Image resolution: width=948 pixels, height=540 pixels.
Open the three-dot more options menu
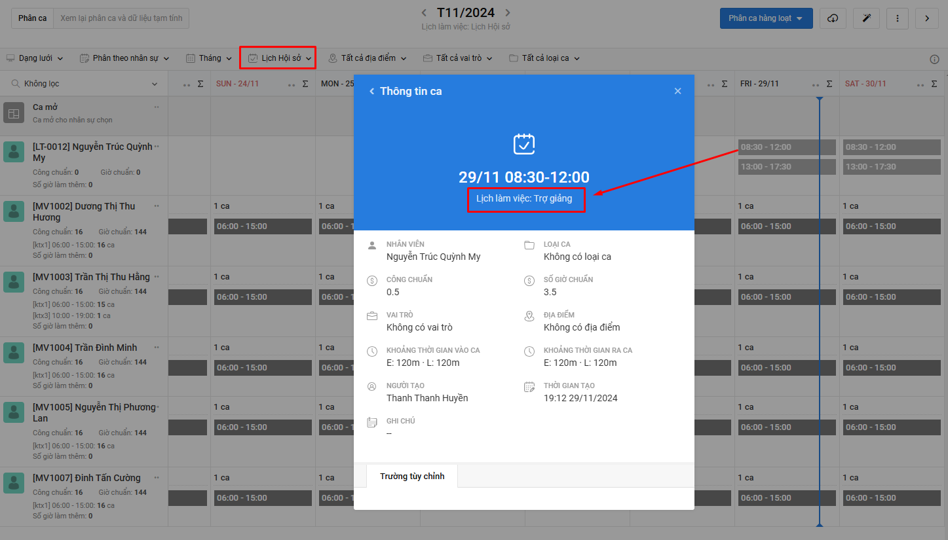[x=898, y=18]
